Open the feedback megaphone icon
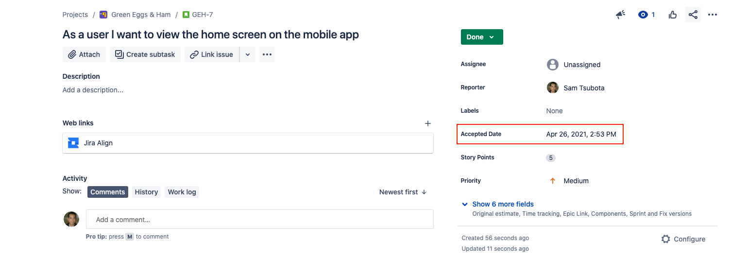 coord(620,15)
